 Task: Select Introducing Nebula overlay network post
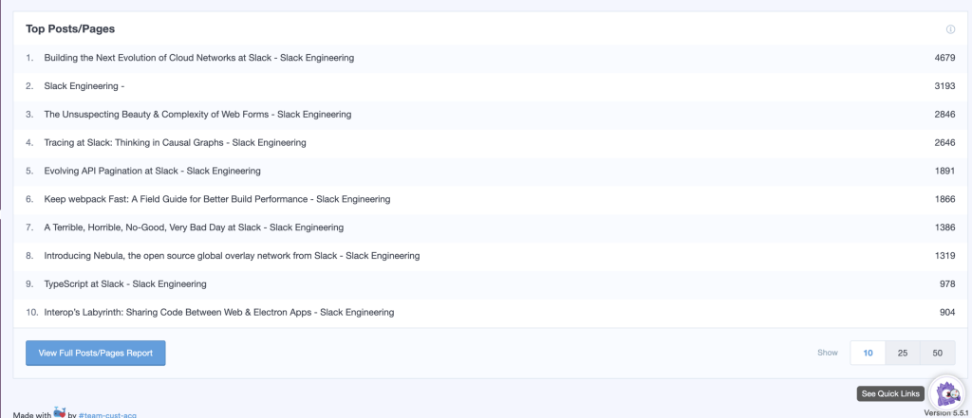click(x=232, y=256)
